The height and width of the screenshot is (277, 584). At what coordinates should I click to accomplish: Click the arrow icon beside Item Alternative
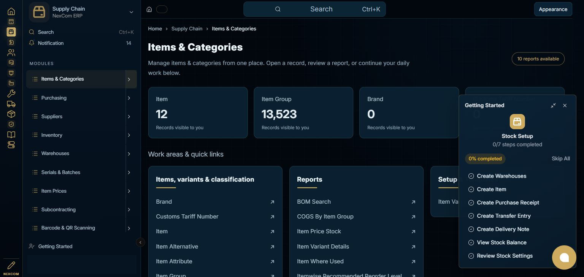coord(272,247)
